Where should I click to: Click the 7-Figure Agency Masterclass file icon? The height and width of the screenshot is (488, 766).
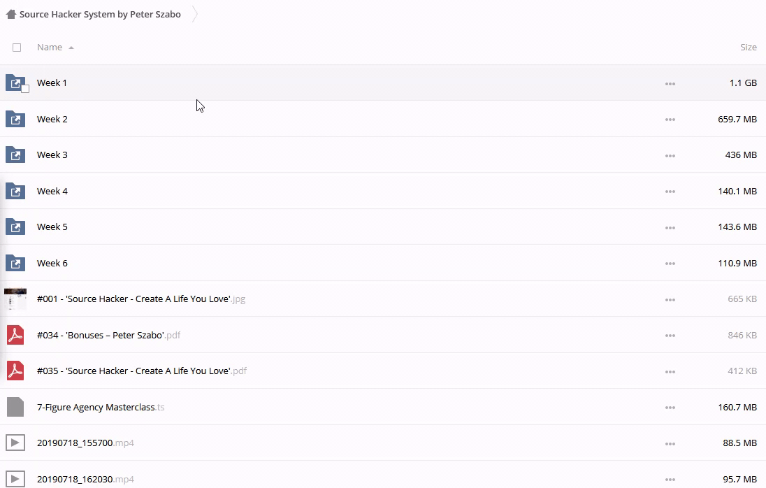(x=15, y=407)
